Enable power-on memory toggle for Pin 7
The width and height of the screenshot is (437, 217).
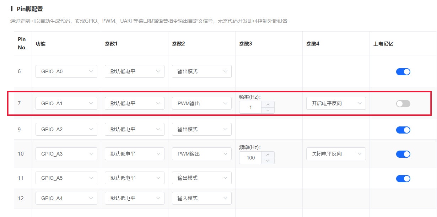click(x=403, y=104)
